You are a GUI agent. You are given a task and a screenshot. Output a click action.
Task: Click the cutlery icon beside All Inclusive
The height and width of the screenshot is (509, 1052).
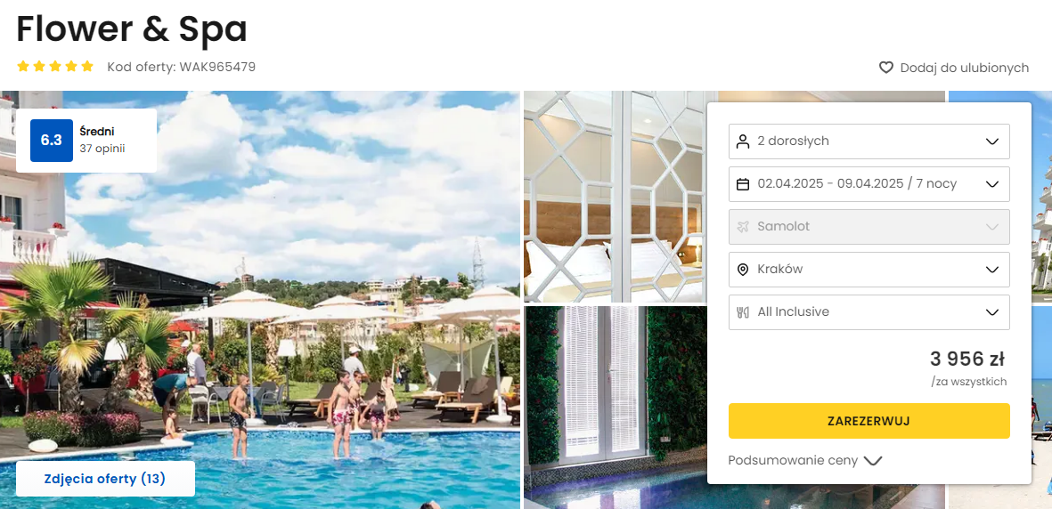coord(743,312)
